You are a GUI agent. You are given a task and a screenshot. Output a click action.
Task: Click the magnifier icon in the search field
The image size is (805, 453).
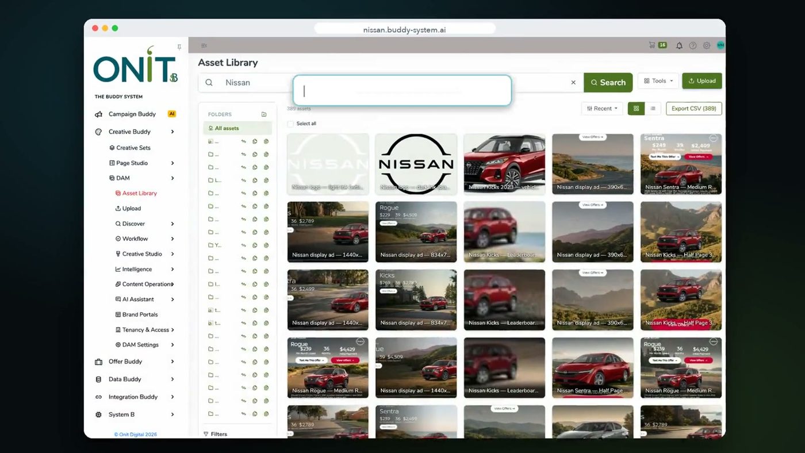pos(209,83)
